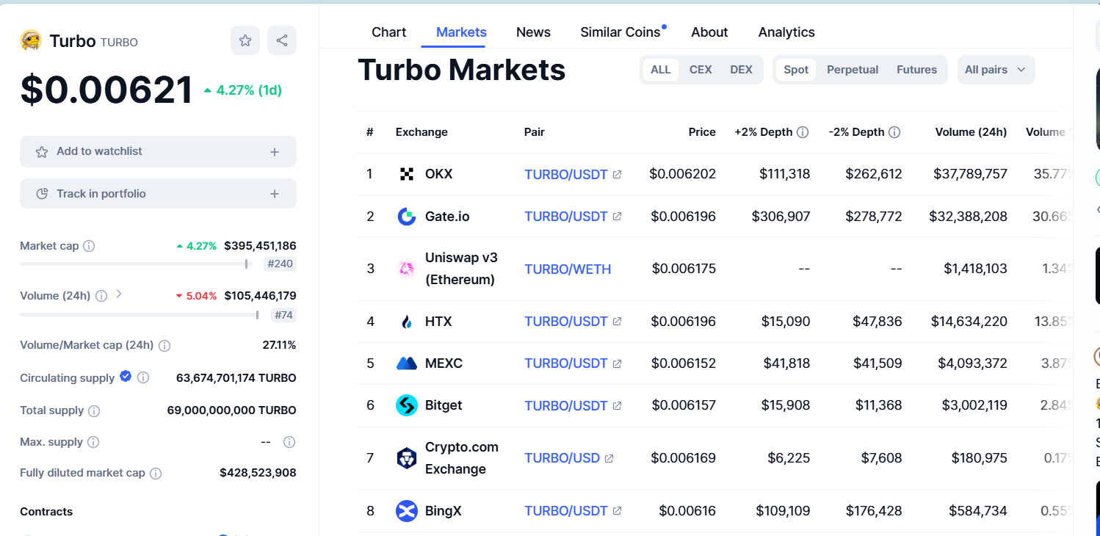This screenshot has width=1100, height=536.
Task: Select the Markets tab
Action: click(461, 32)
